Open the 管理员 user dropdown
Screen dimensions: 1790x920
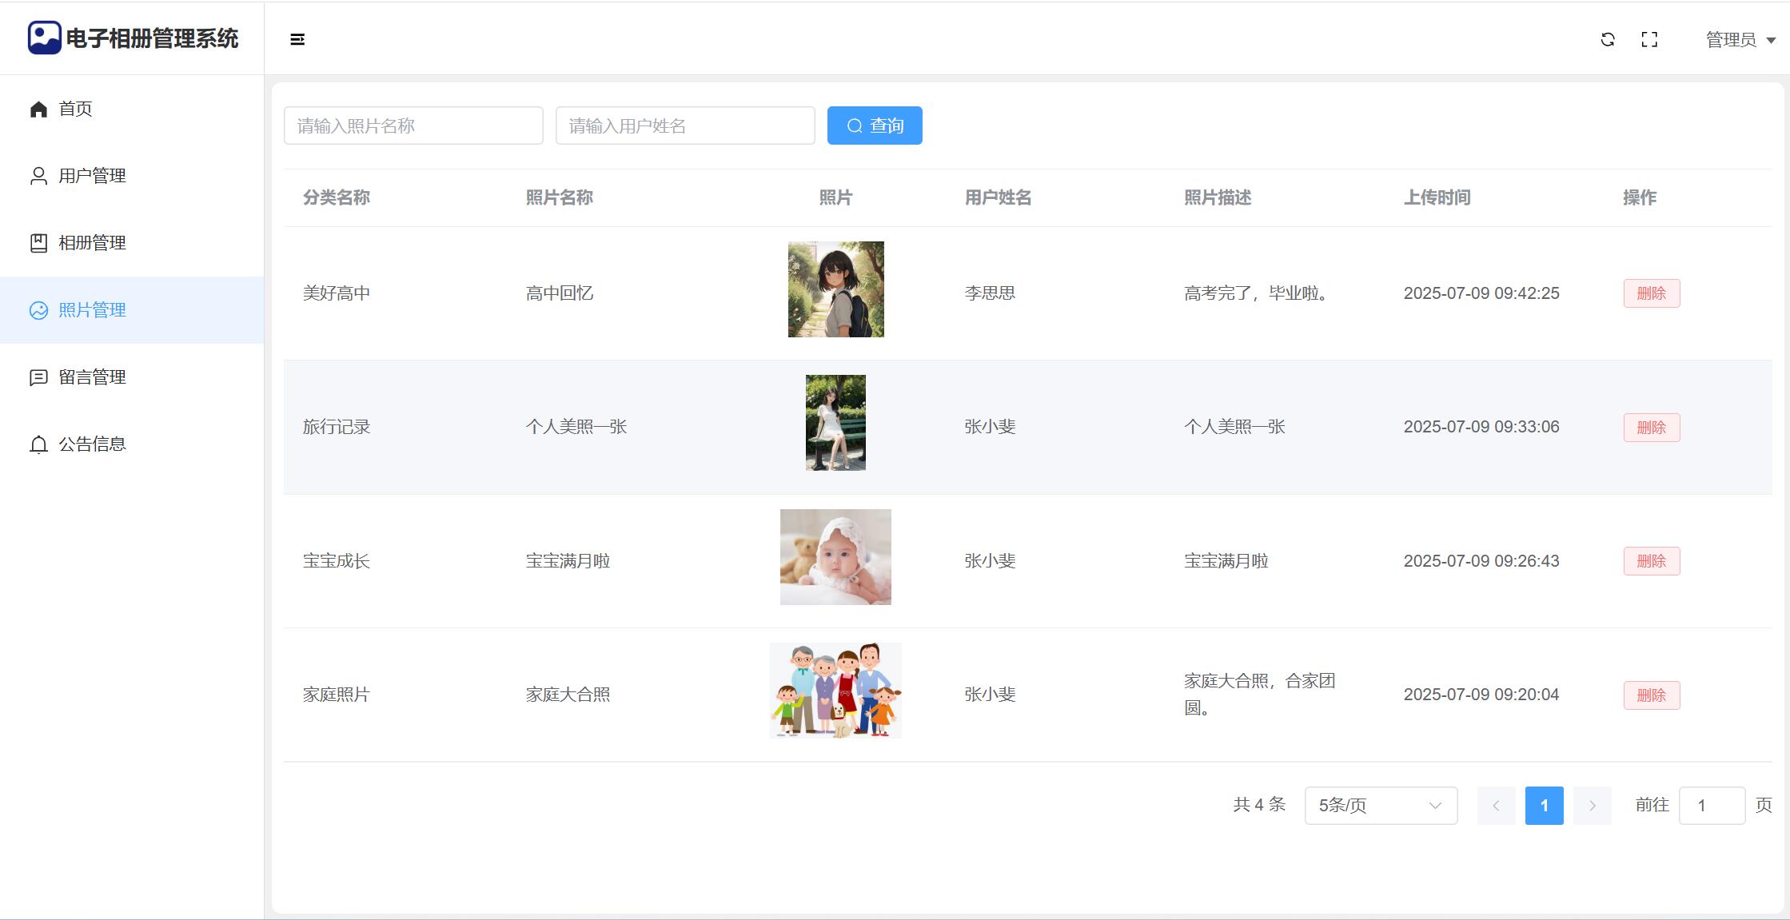(x=1740, y=40)
